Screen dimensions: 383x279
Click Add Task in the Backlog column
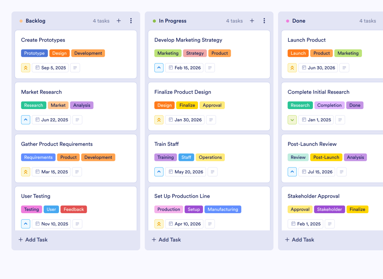click(x=33, y=239)
